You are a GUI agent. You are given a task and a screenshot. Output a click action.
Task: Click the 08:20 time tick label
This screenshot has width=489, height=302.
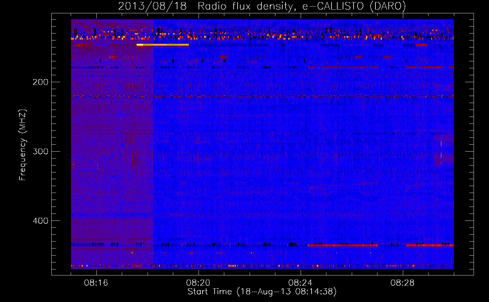click(198, 283)
